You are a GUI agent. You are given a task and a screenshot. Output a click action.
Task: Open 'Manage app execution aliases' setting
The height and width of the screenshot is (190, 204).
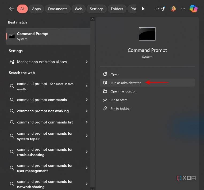point(48,62)
